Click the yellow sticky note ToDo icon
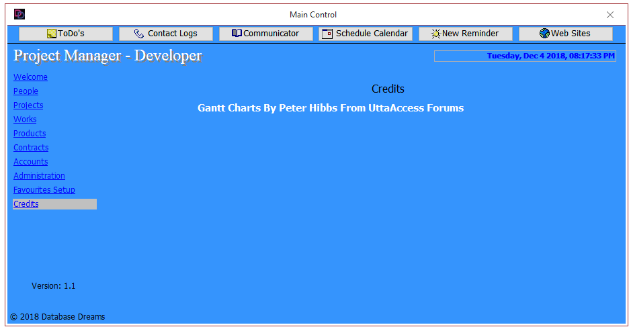Viewport: 629px width, 327px height. click(51, 34)
